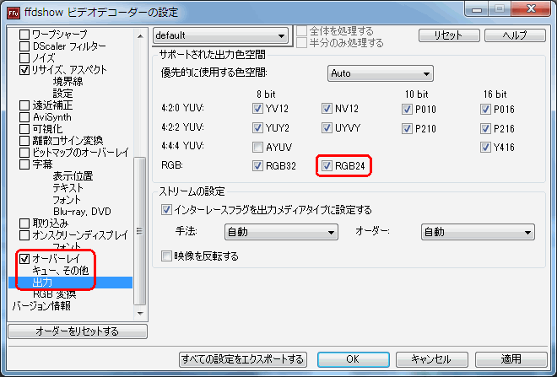Screen dimensions: 557x377
Task: Select Blu-ray, DVD tree item
Action: (x=82, y=212)
